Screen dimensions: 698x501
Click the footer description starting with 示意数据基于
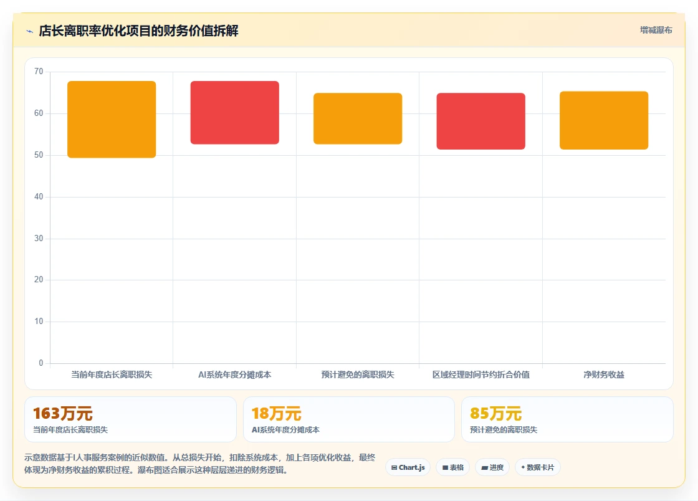pyautogui.click(x=200, y=464)
